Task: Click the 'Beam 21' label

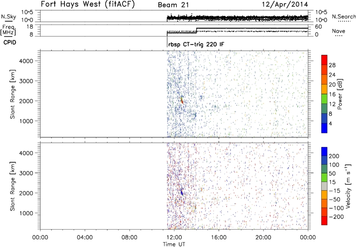Action: tap(173, 5)
